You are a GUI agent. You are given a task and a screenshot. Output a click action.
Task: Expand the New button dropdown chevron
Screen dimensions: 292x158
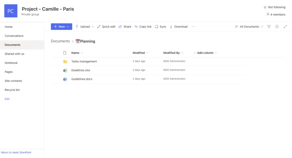[68, 27]
